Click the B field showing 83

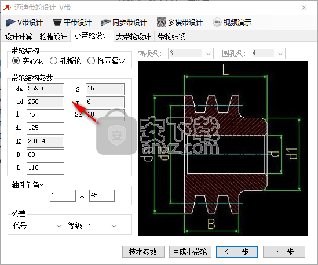tap(45, 155)
